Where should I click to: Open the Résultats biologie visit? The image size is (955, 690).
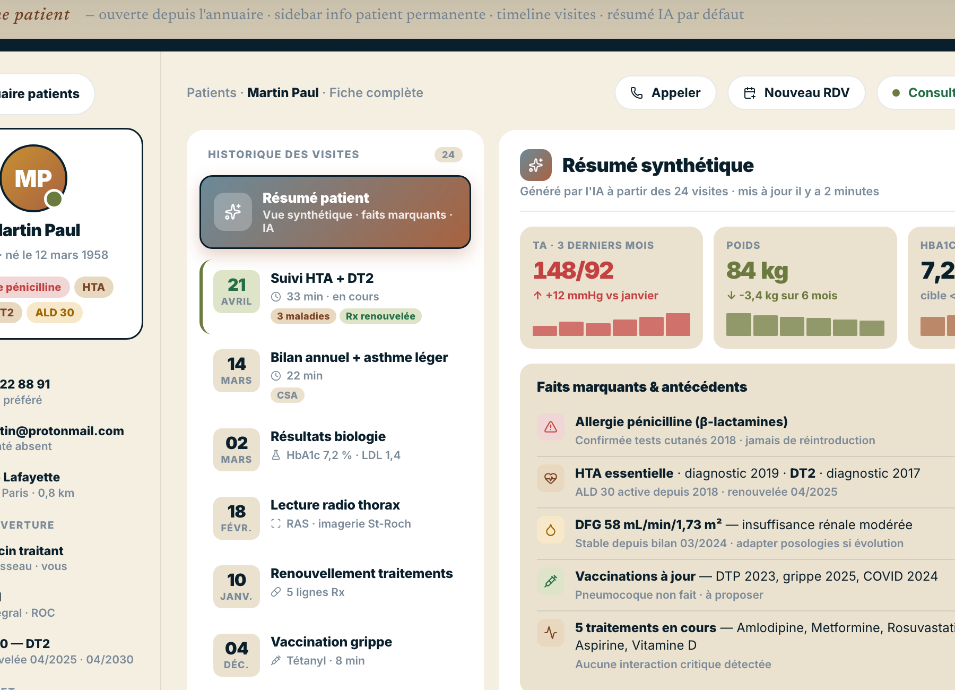(335, 449)
